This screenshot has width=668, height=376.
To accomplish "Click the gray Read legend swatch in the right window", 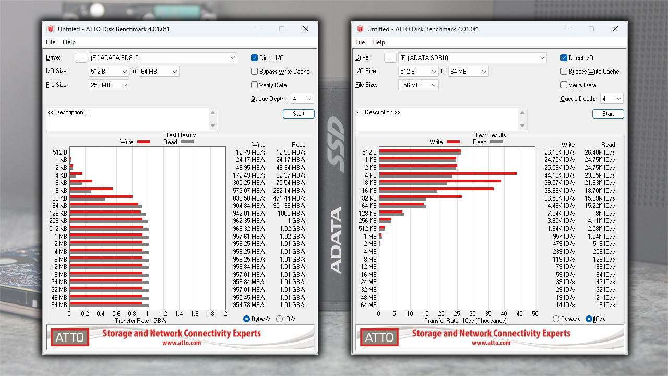I will [496, 142].
